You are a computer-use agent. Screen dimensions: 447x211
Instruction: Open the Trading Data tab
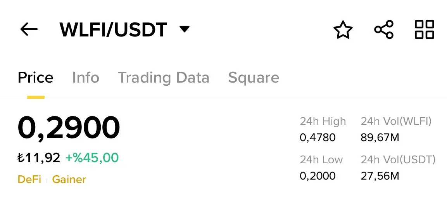tap(164, 78)
